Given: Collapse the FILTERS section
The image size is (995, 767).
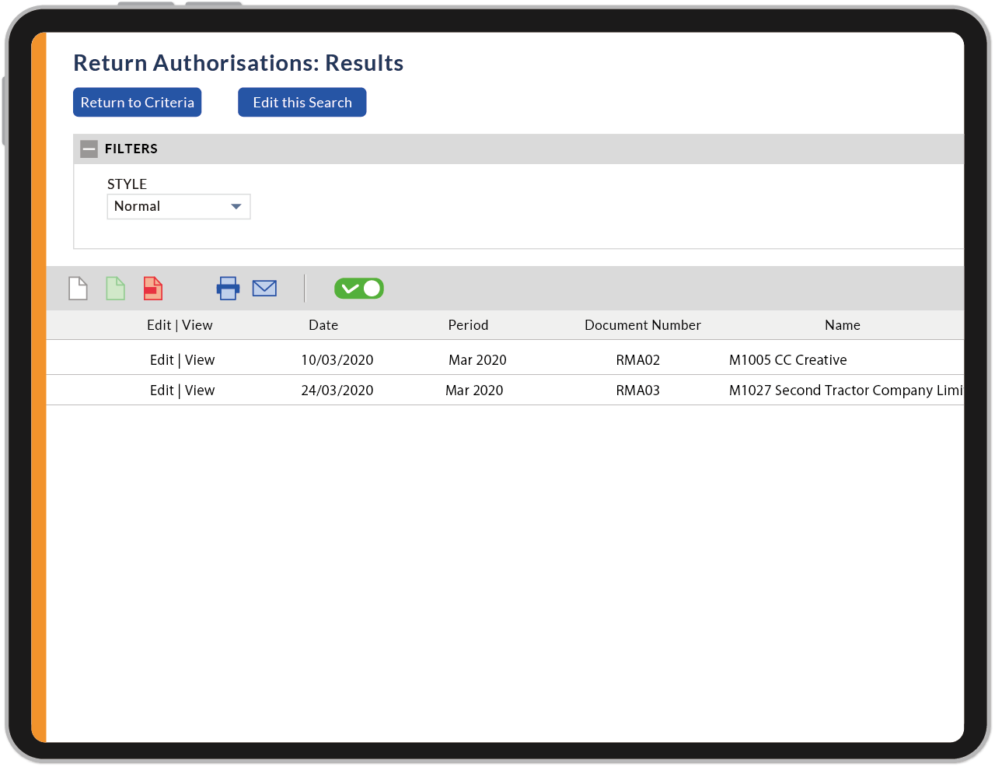Looking at the screenshot, I should 89,149.
